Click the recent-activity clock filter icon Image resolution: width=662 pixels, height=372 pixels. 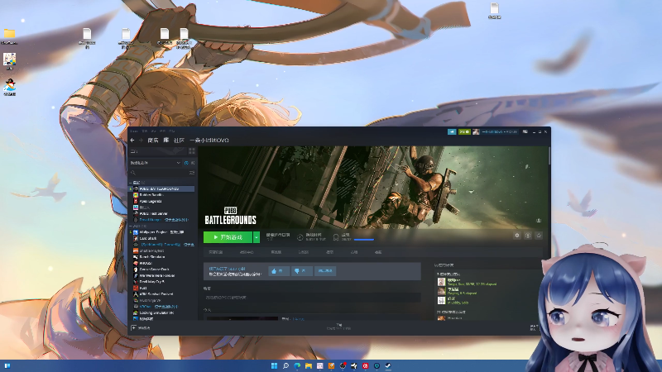click(186, 163)
